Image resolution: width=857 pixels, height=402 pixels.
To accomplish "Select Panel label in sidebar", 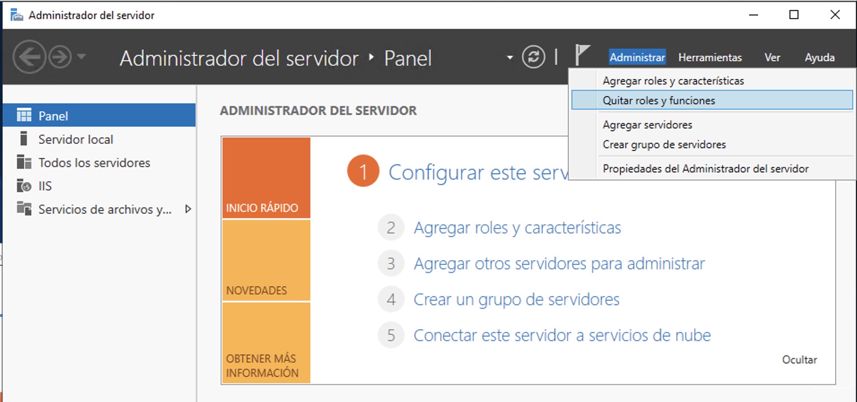I will click(x=53, y=116).
